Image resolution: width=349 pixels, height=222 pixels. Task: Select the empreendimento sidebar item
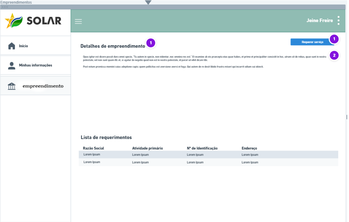tap(35, 86)
